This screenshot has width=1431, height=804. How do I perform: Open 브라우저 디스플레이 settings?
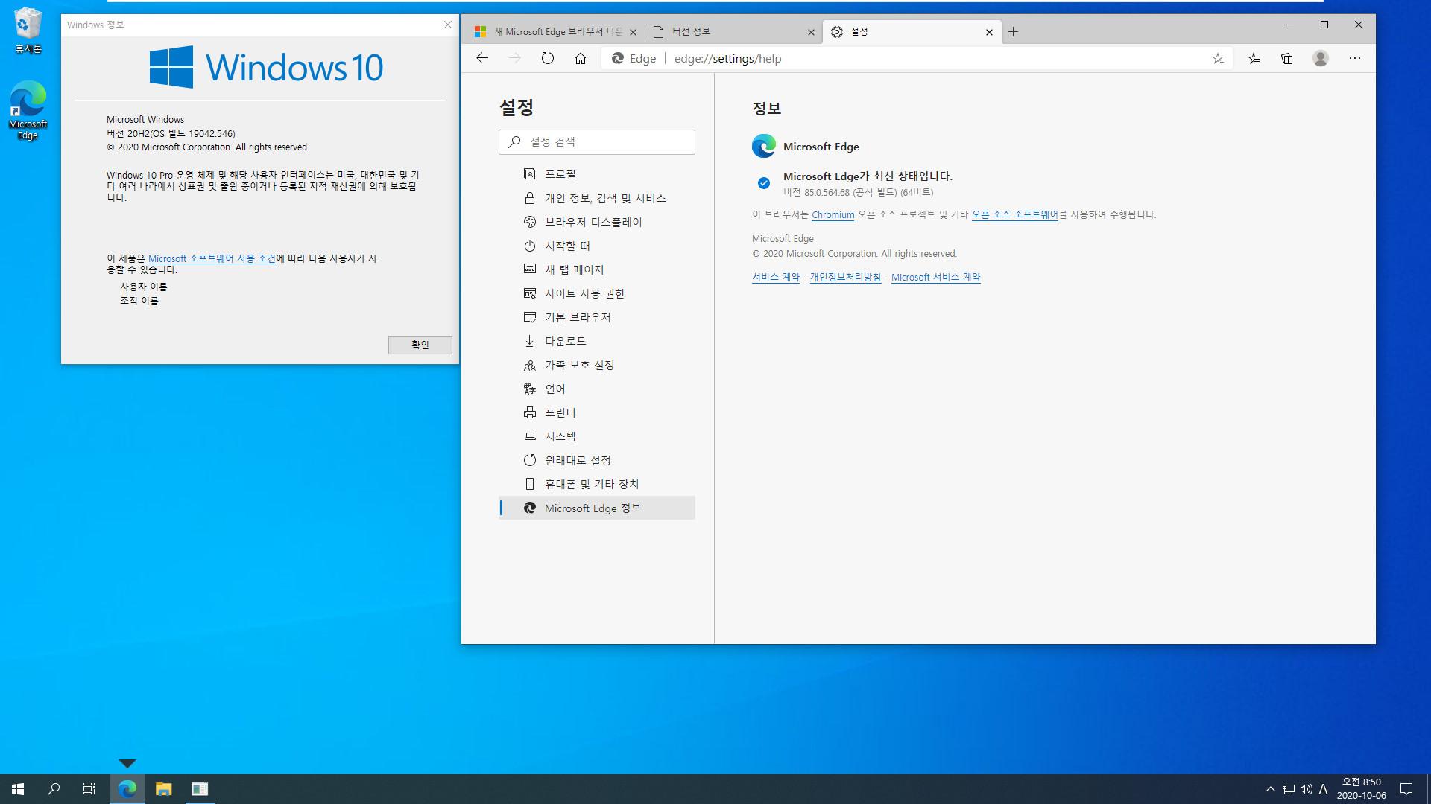coord(597,222)
